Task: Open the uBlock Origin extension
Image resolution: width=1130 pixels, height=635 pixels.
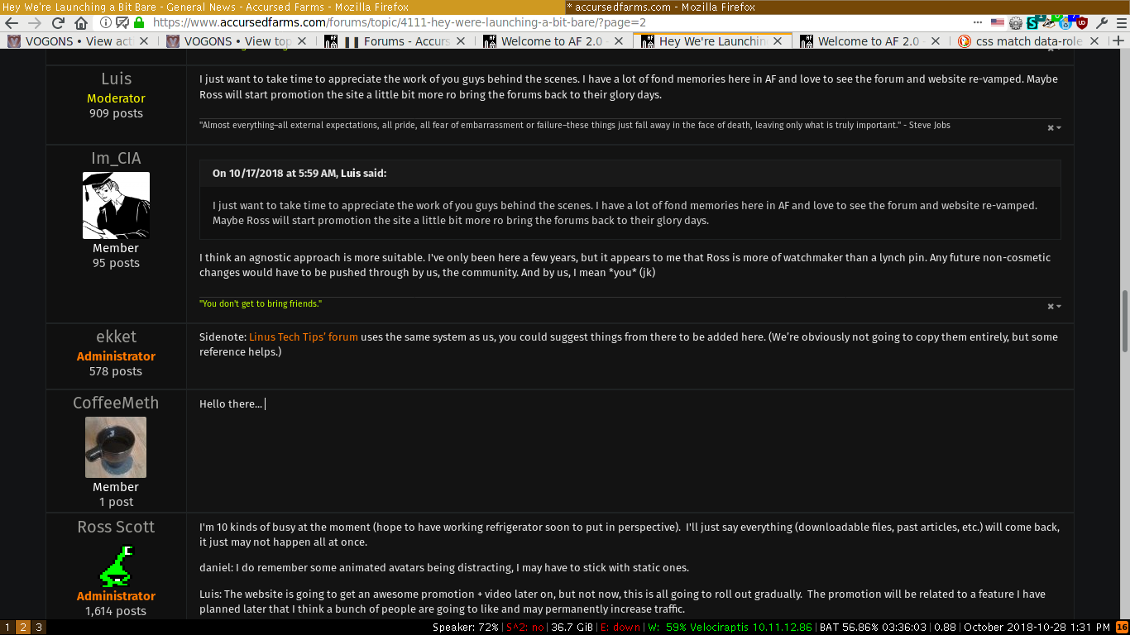Action: click(1084, 23)
